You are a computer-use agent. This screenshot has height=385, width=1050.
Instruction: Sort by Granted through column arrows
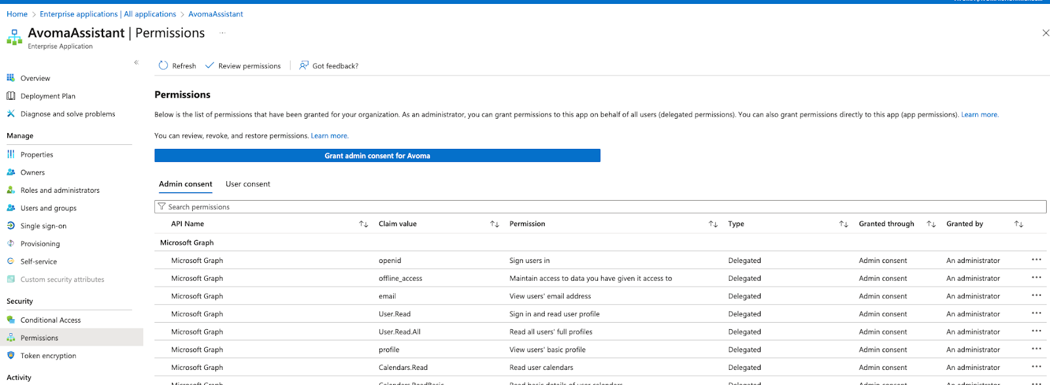pos(931,224)
